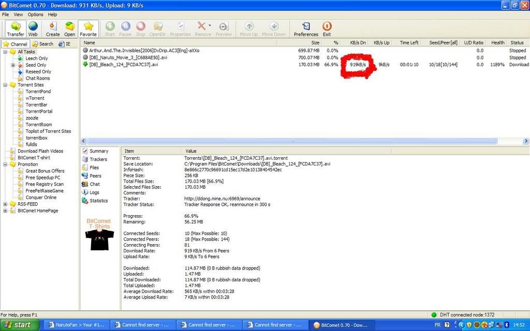Screen dimensions: 530x331
Task: Click the task list scroll right arrow
Action: pos(526,141)
